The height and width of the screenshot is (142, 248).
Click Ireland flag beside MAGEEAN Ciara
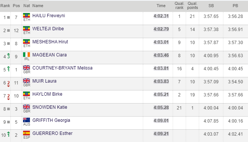point(26,55)
